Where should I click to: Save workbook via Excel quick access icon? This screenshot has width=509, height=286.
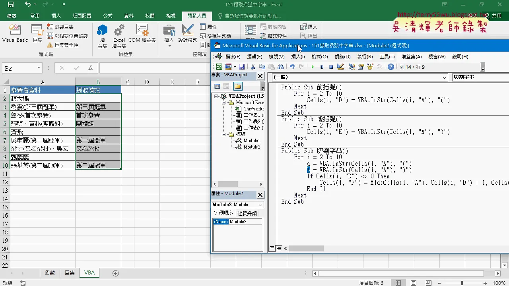tap(11, 5)
